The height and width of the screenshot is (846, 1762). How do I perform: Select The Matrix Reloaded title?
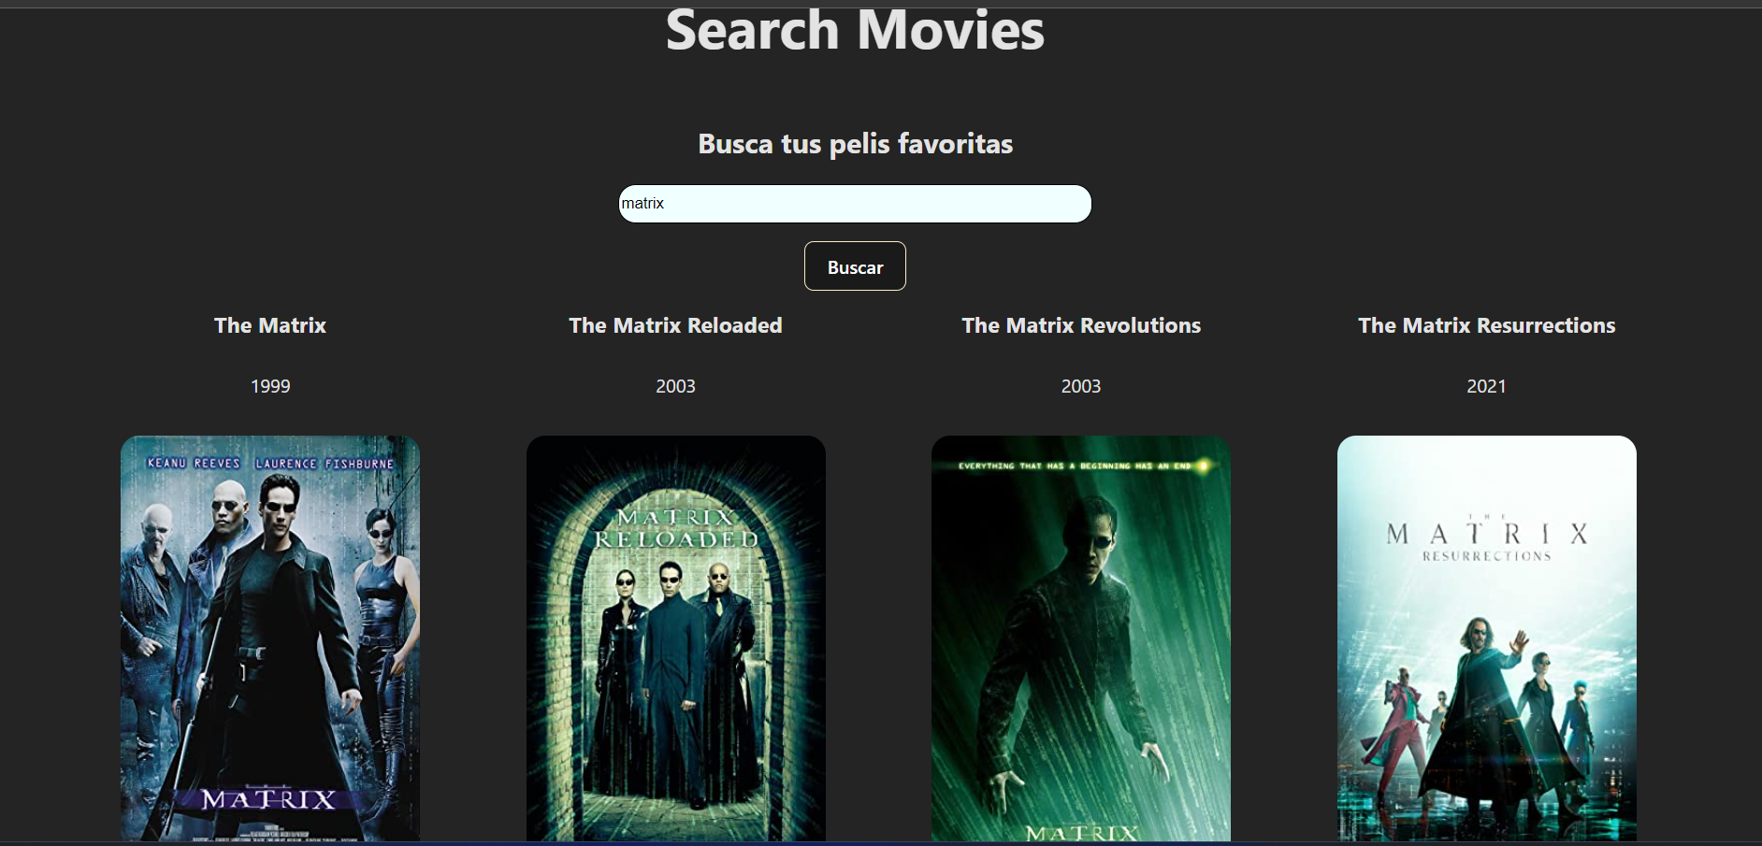(675, 325)
